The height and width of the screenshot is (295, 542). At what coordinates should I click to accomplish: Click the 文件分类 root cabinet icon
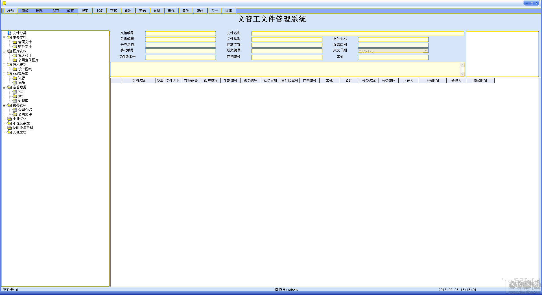pyautogui.click(x=9, y=33)
